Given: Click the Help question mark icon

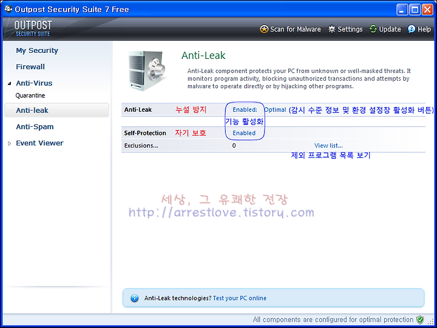Looking at the screenshot, I should click(412, 29).
